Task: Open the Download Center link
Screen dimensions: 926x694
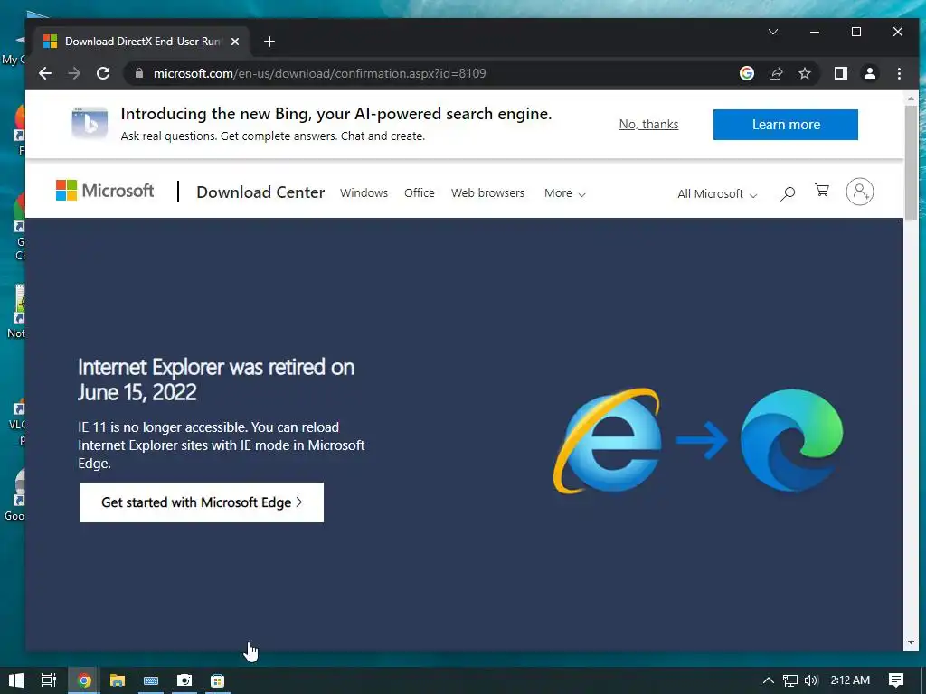Action: click(260, 192)
